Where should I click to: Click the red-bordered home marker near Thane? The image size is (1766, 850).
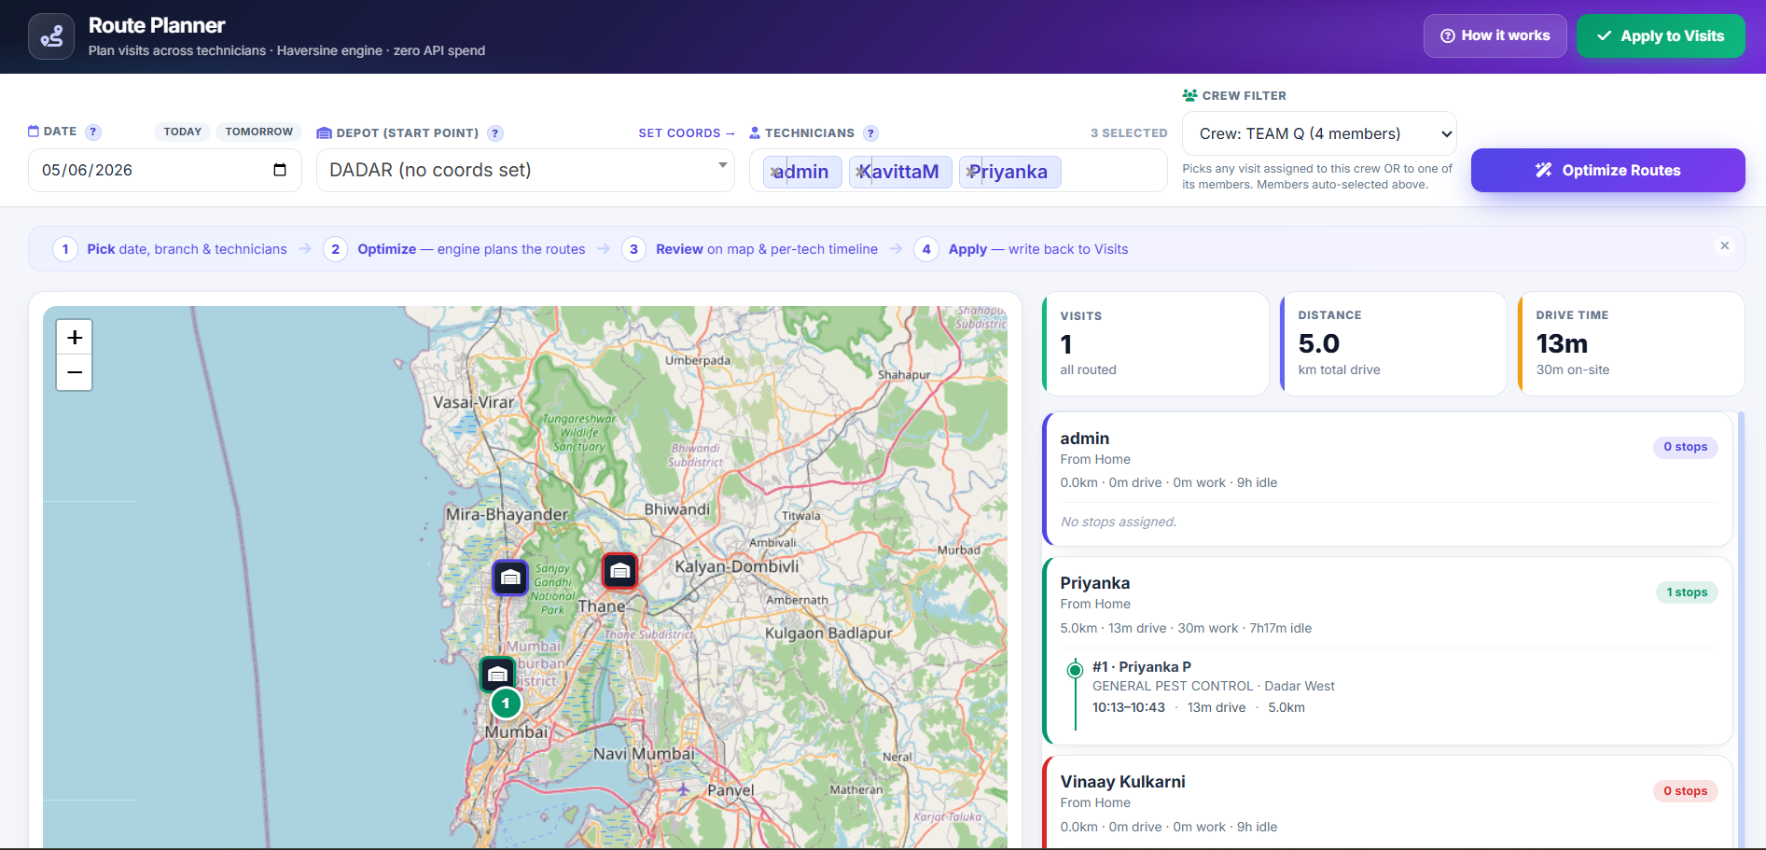619,570
